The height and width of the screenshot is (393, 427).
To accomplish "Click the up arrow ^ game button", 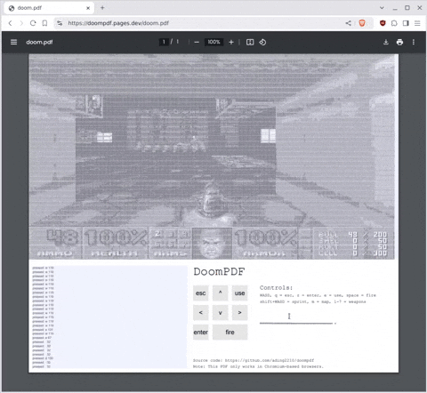I will (221, 293).
